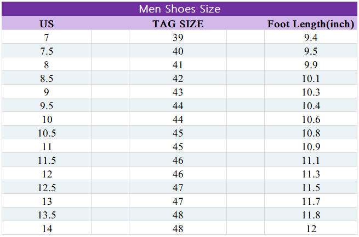Click the 9.4 foot length cell
The image size is (359, 237).
point(310,38)
